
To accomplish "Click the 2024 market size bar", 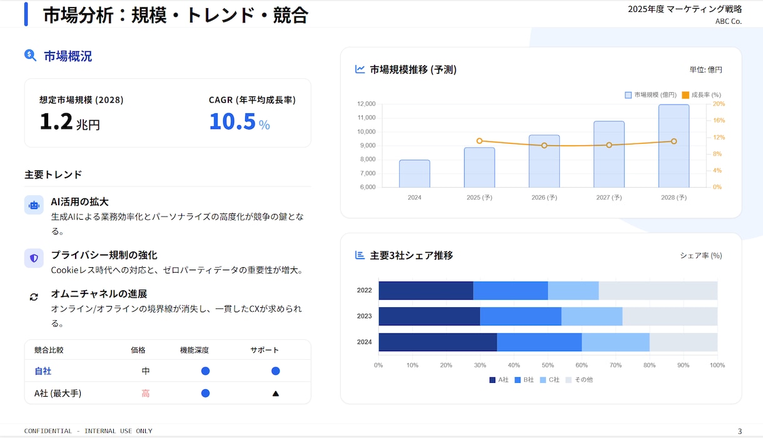I will [415, 173].
